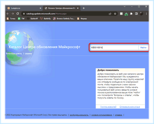Go back using browser back arrow

coord(8,14)
